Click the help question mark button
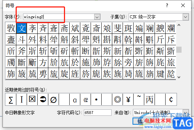Image resolution: width=194 pixels, height=130 pixels. [x=167, y=5]
